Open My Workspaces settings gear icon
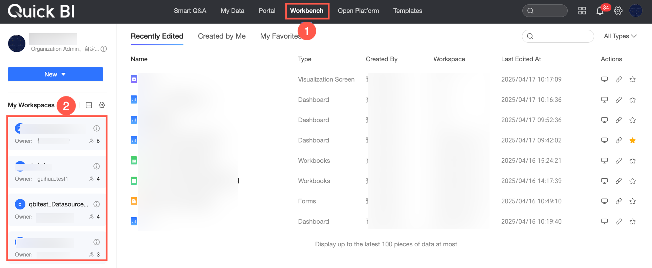Screen dimensions: 652x268 click(102, 105)
